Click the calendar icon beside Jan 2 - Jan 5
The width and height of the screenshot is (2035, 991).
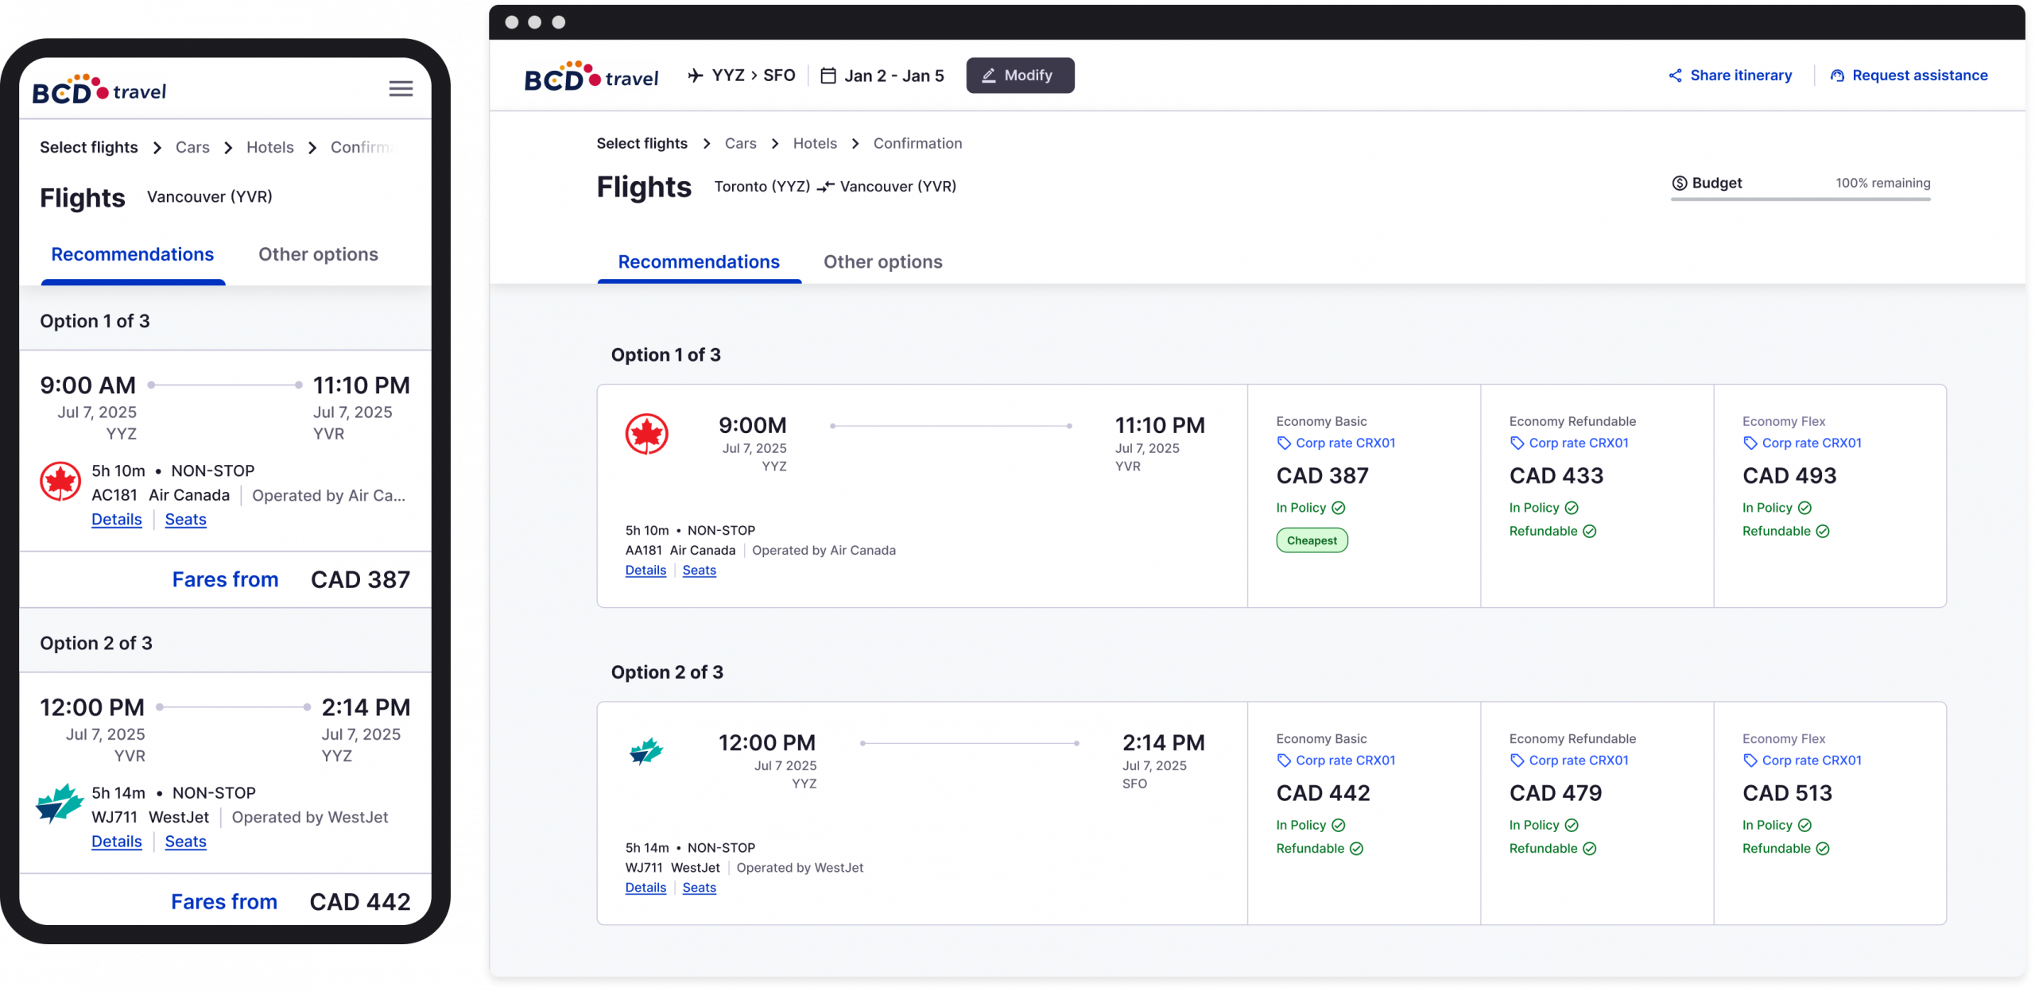[x=828, y=75]
